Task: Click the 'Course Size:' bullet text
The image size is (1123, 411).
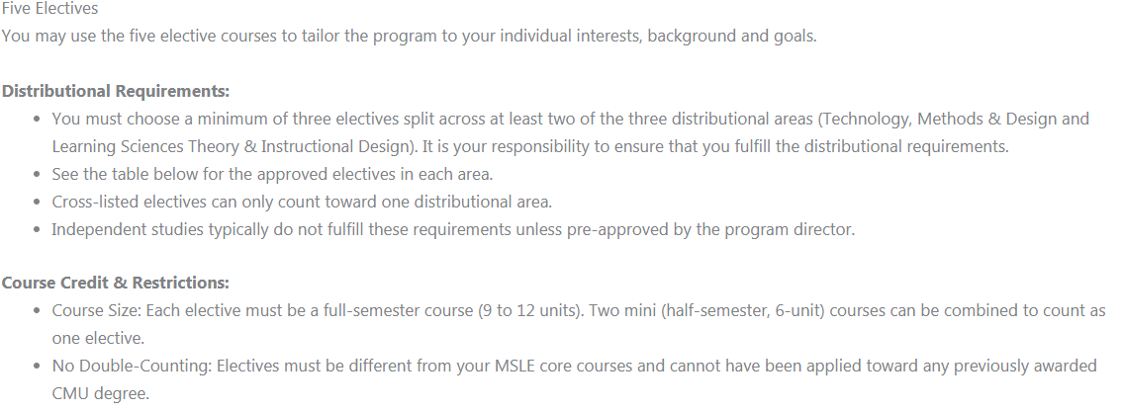Action: coord(579,324)
